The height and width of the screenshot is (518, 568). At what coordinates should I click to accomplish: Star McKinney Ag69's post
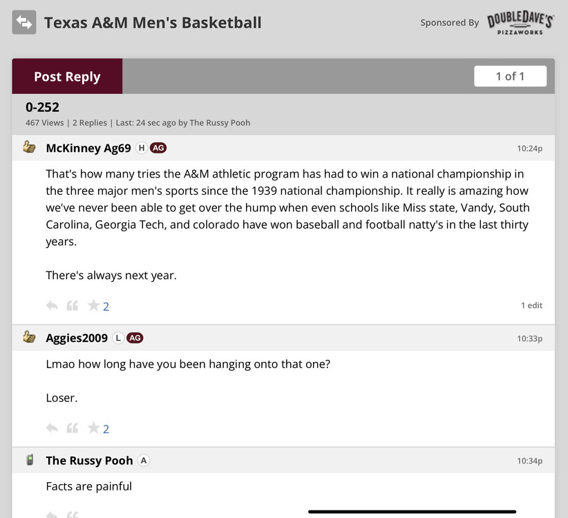point(93,305)
